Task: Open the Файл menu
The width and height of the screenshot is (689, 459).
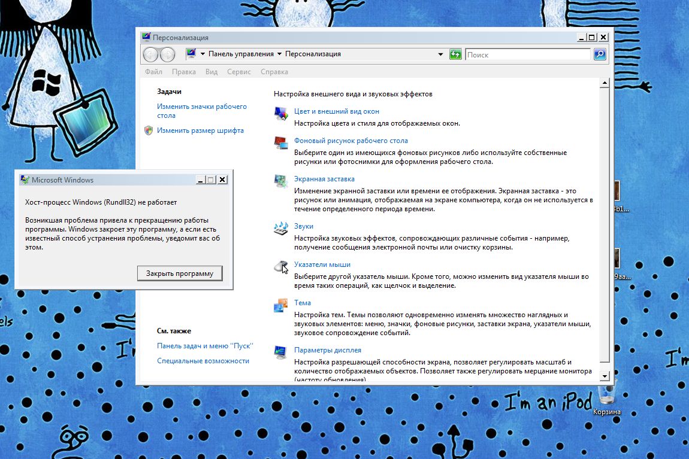Action: tap(153, 72)
